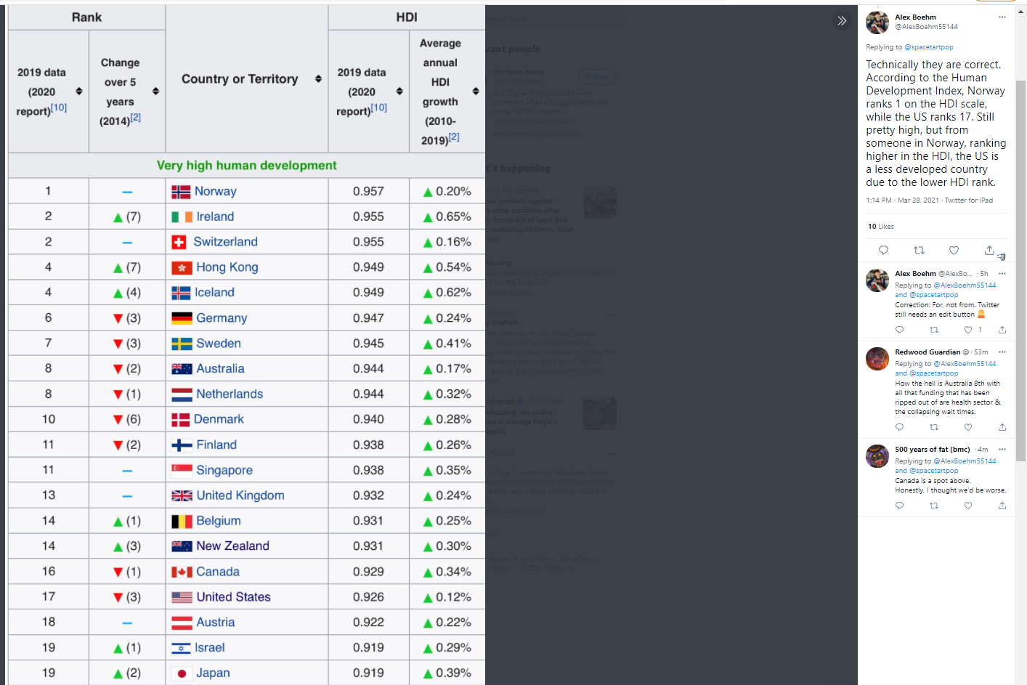
Task: Click 'Norway' in the HDI table
Action: coord(215,191)
